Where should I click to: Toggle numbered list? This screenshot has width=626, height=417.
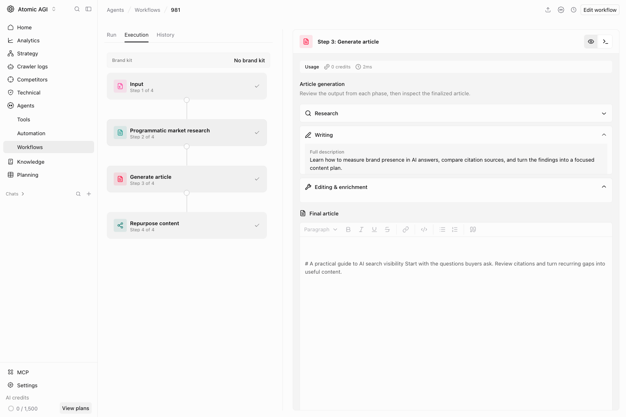[x=455, y=230]
